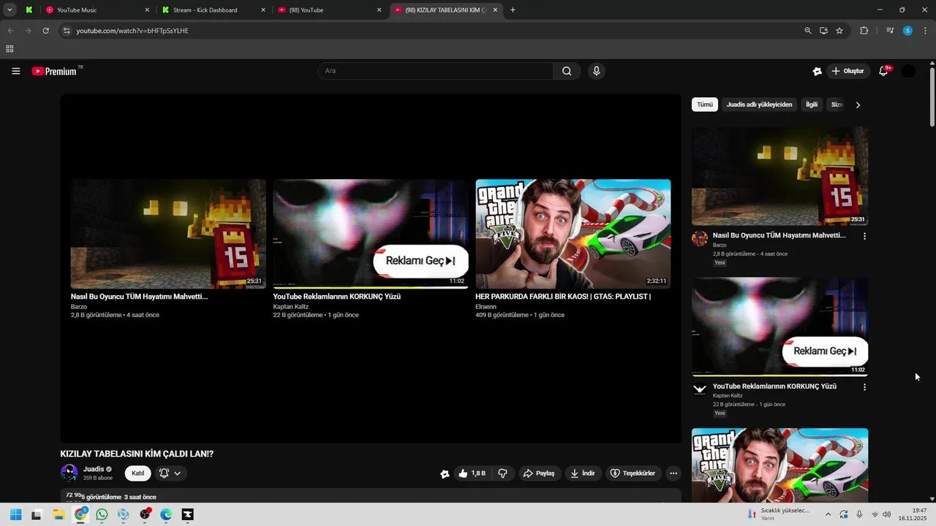Open the notifications bell with 9+ badge
936x526 pixels.
click(883, 71)
